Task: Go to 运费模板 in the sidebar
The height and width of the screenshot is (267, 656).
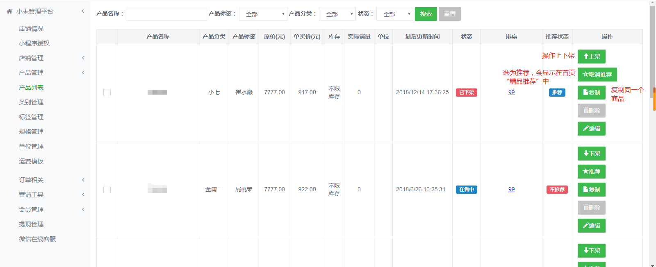Action: [x=31, y=161]
